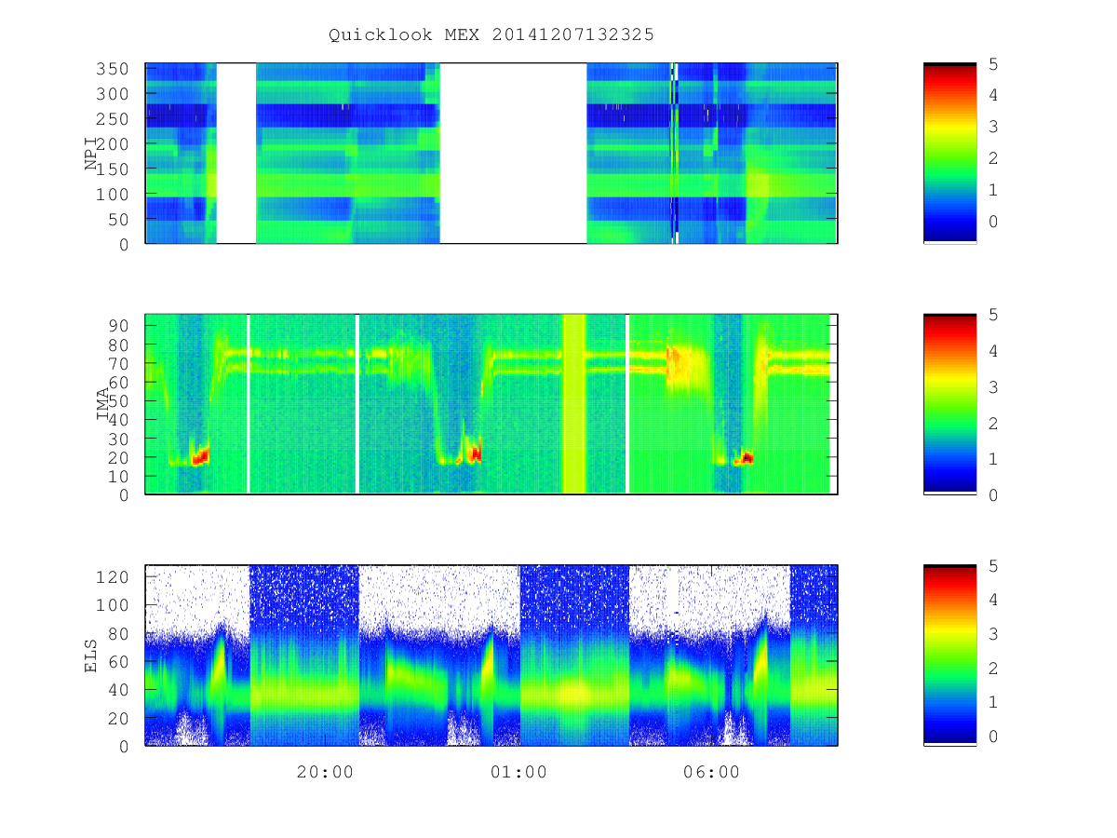This screenshot has width=1117, height=838.
Task: Open the ELS spectrogram panel
Action: [491, 656]
